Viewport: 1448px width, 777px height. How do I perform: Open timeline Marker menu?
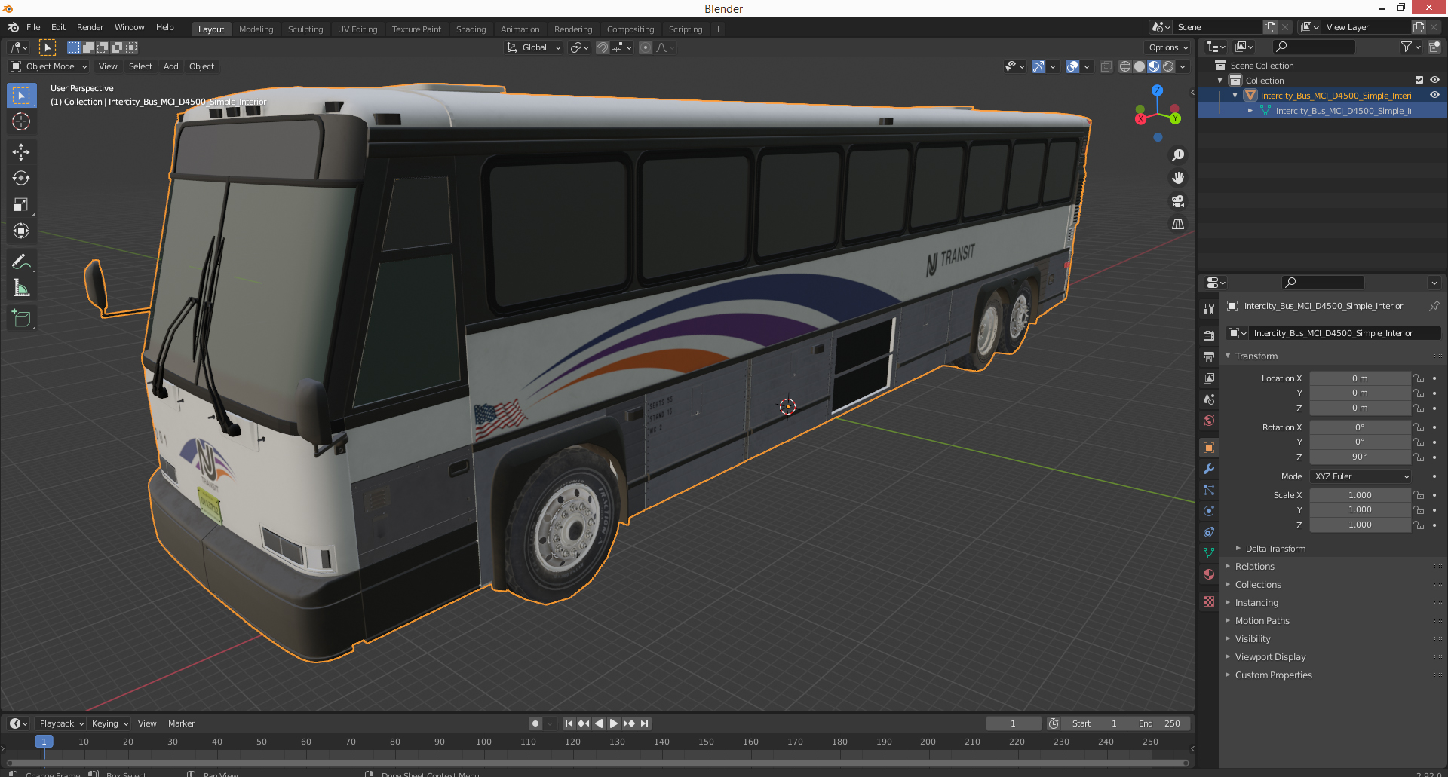[x=181, y=723]
